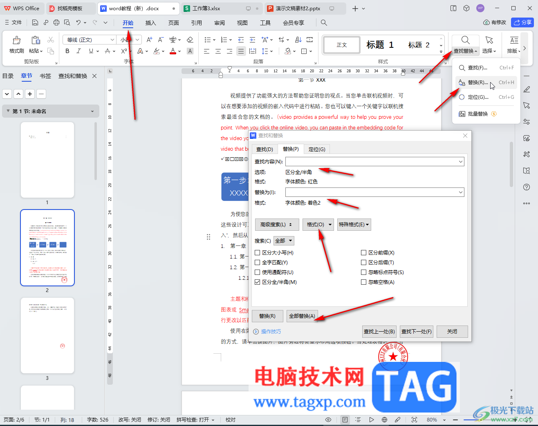This screenshot has width=538, height=426.
Task: Open the font name dropdown 等线 (正文)
Action: pyautogui.click(x=112, y=40)
